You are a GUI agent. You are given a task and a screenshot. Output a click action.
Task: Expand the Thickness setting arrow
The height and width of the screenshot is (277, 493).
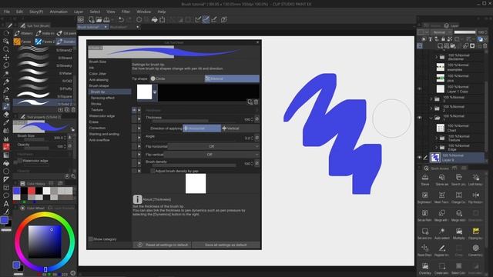[139, 119]
